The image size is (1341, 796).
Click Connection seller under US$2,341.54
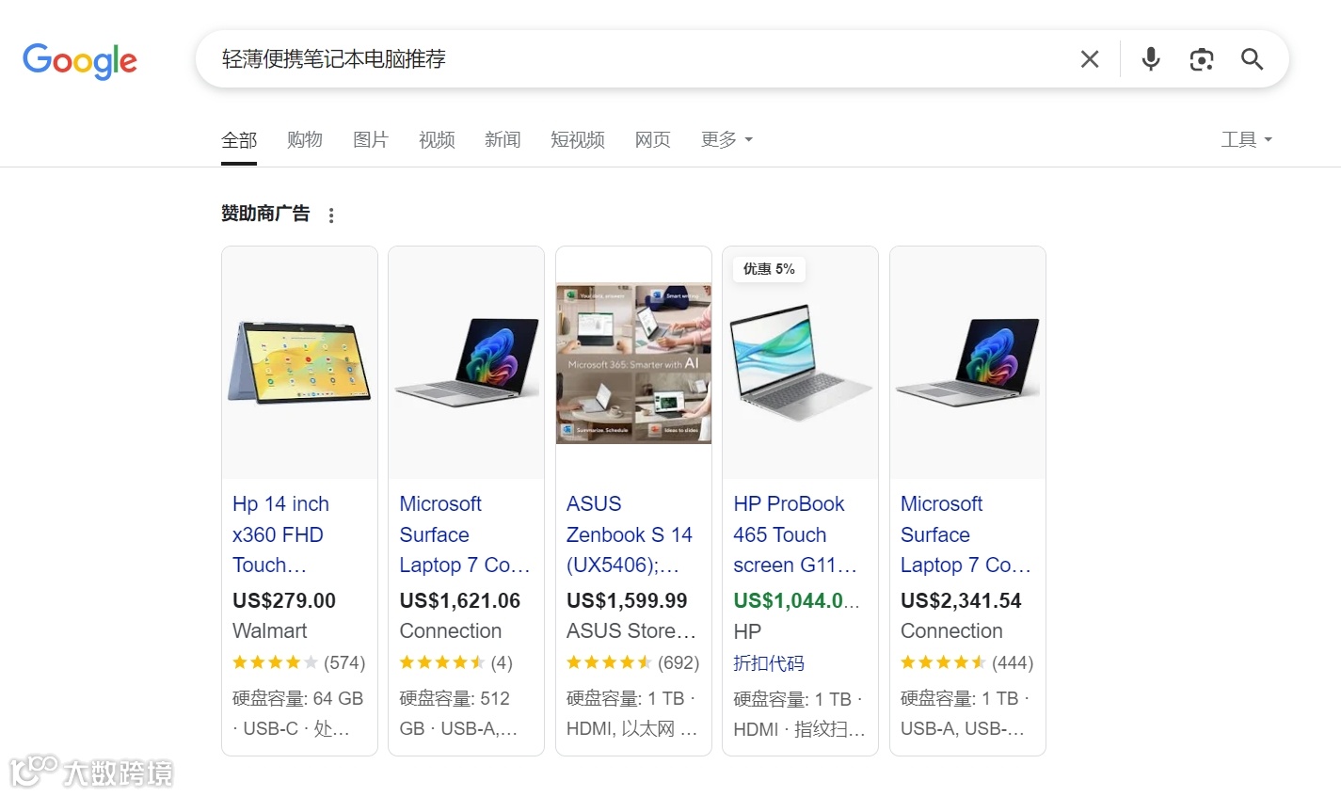click(951, 631)
